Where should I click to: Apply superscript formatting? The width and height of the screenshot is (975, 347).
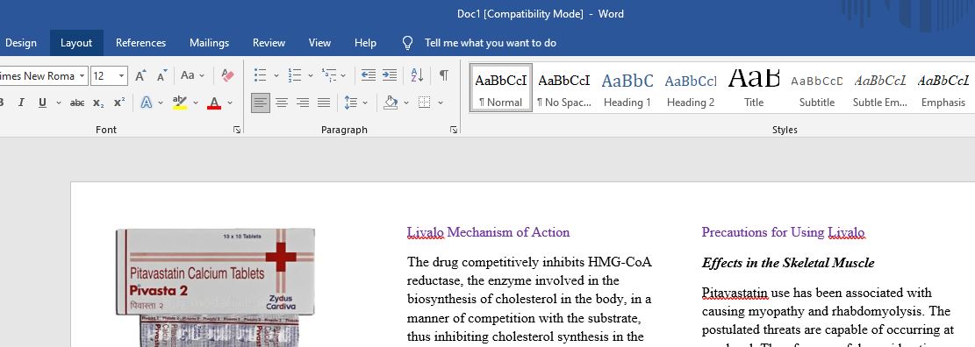118,103
